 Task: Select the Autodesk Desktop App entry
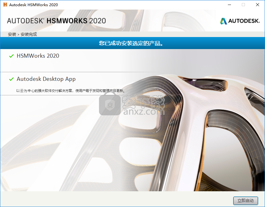tap(46, 79)
